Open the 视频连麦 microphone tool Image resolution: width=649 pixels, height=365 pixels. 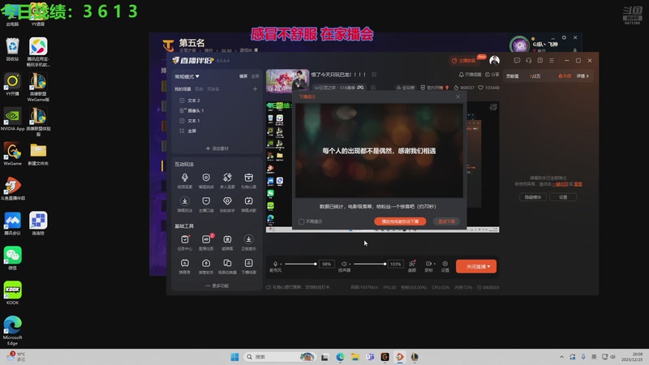[x=185, y=180]
